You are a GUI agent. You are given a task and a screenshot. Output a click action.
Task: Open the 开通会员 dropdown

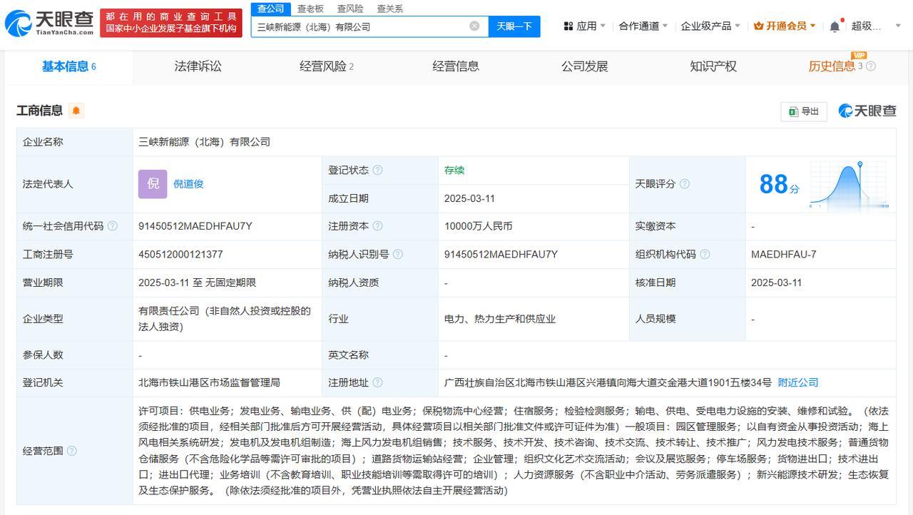pyautogui.click(x=785, y=26)
